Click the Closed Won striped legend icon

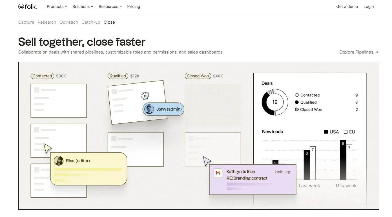tap(297, 110)
